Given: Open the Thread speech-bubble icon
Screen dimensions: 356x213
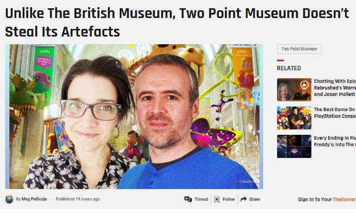Looking at the screenshot, I should [188, 199].
